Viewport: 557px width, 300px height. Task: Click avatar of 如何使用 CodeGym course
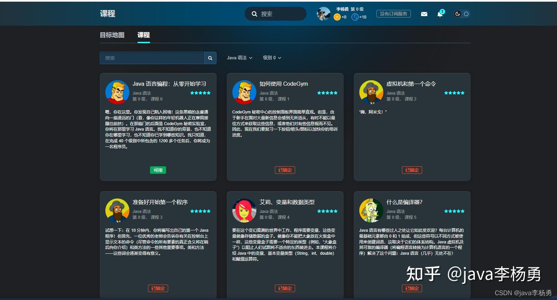tap(244, 92)
